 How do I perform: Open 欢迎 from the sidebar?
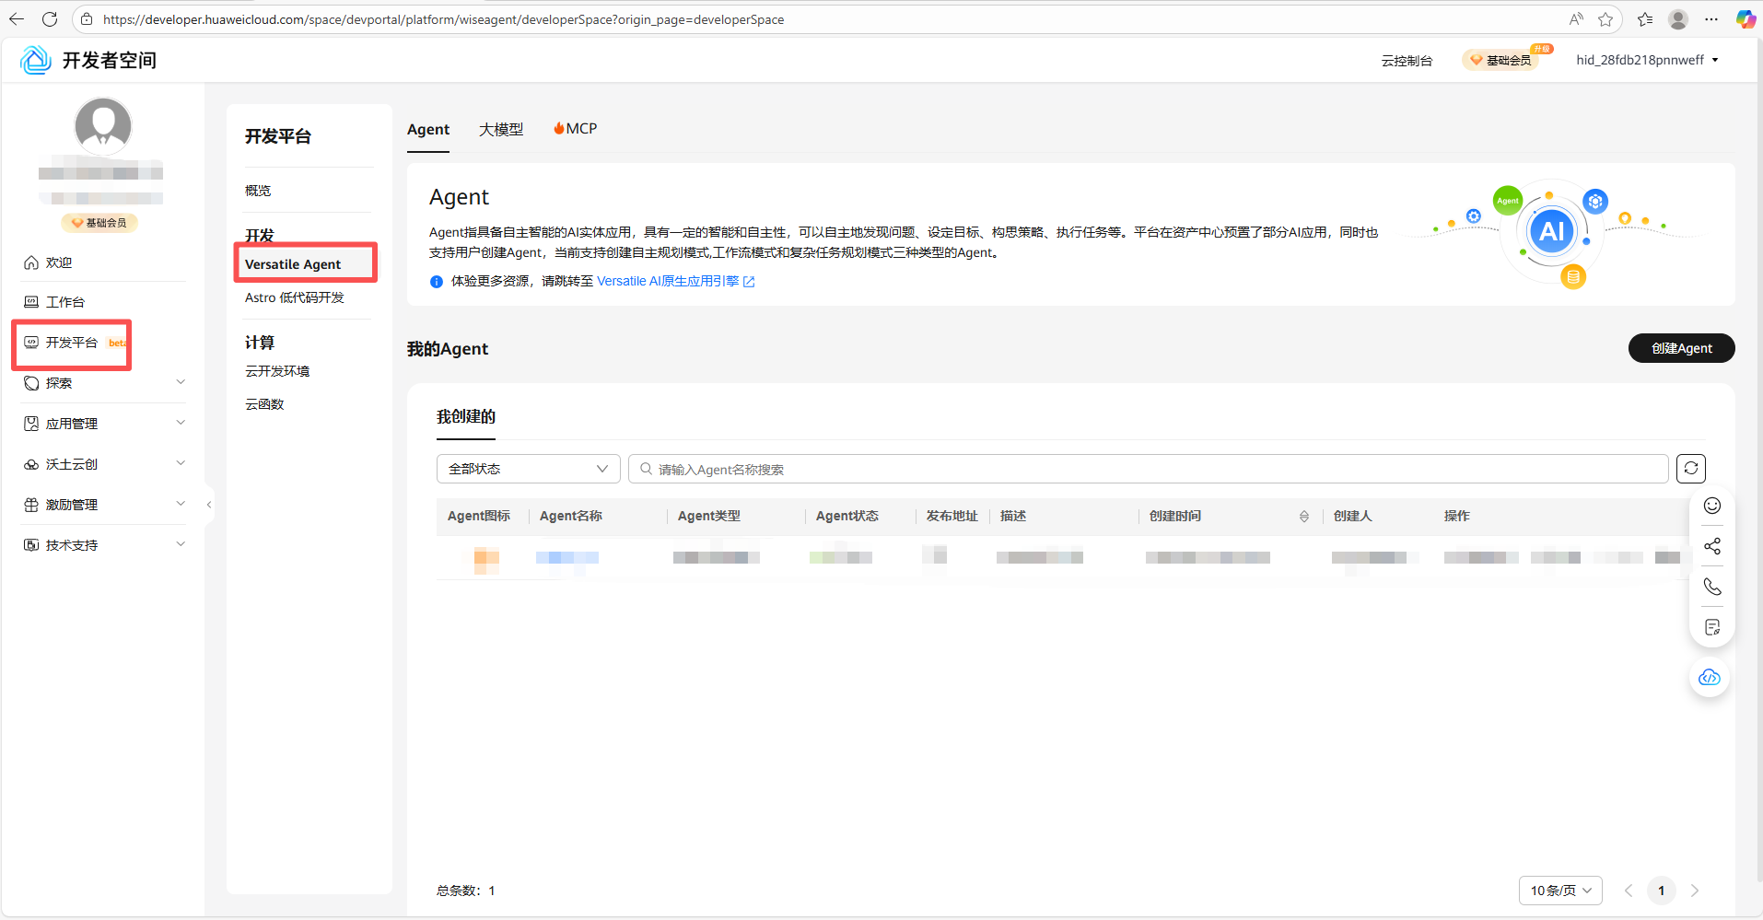59,262
